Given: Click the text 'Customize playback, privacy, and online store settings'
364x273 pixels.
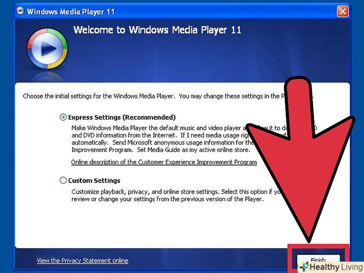Looking at the screenshot, I should [x=145, y=192].
